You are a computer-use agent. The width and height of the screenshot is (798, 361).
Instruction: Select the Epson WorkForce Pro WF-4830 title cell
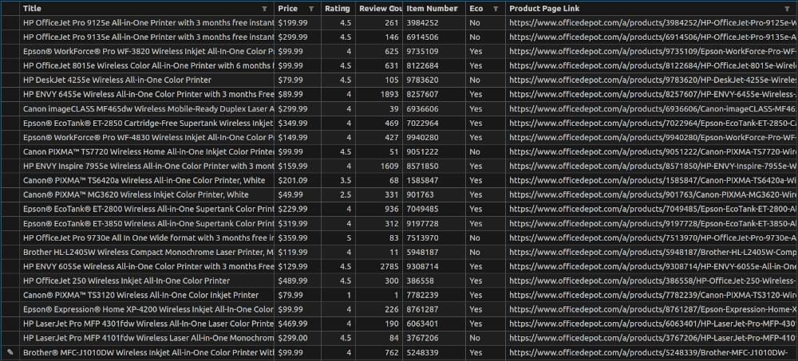(x=148, y=137)
